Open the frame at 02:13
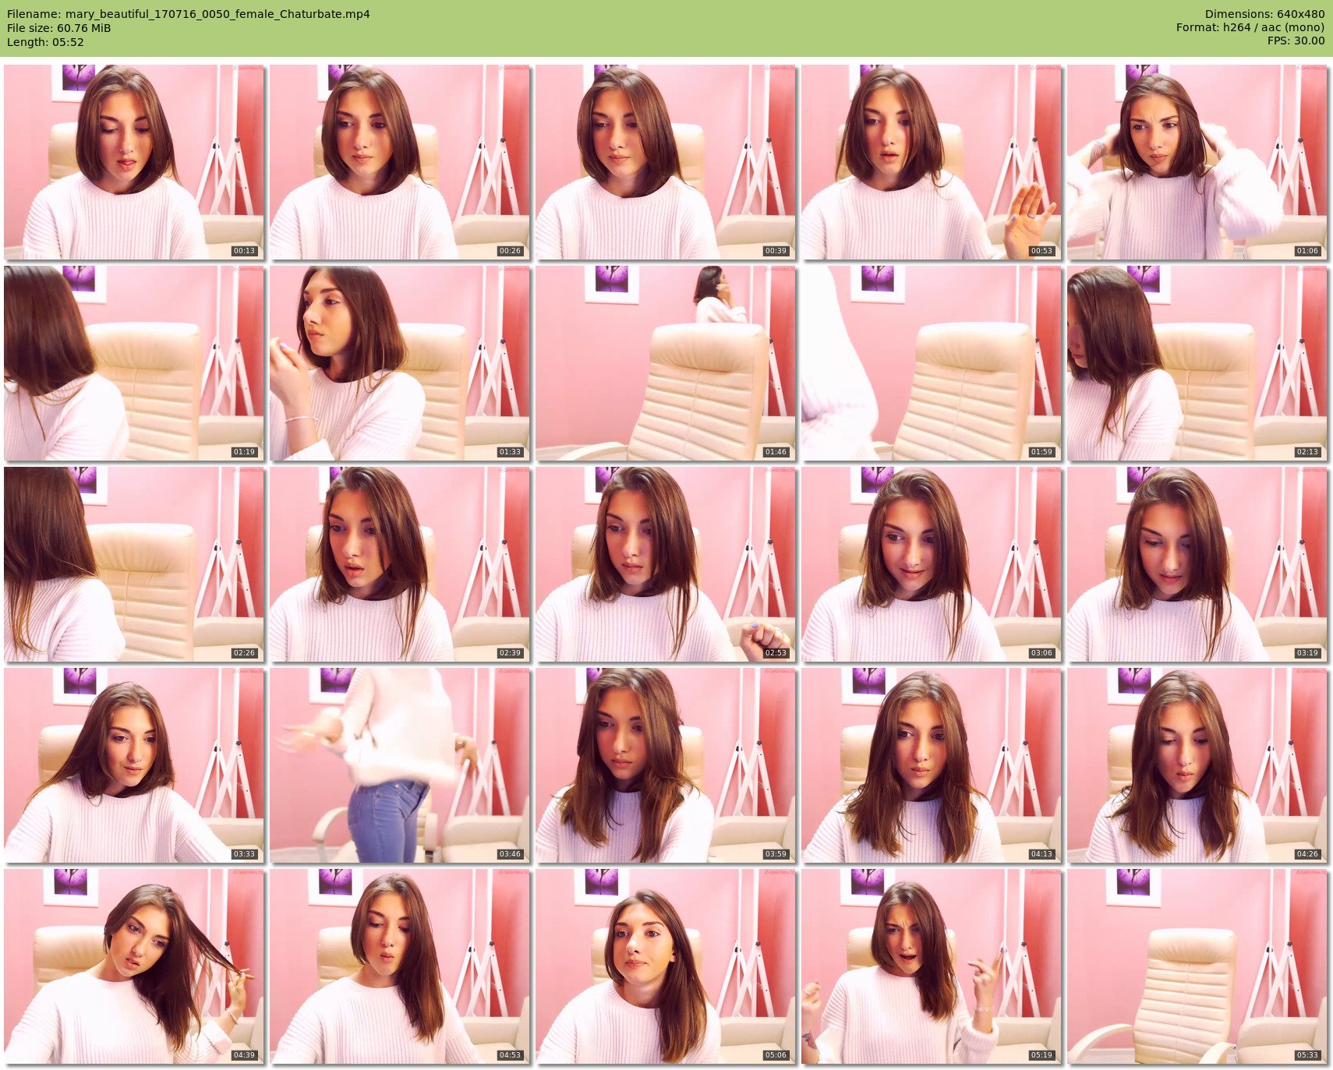Image resolution: width=1333 pixels, height=1070 pixels. (1197, 363)
